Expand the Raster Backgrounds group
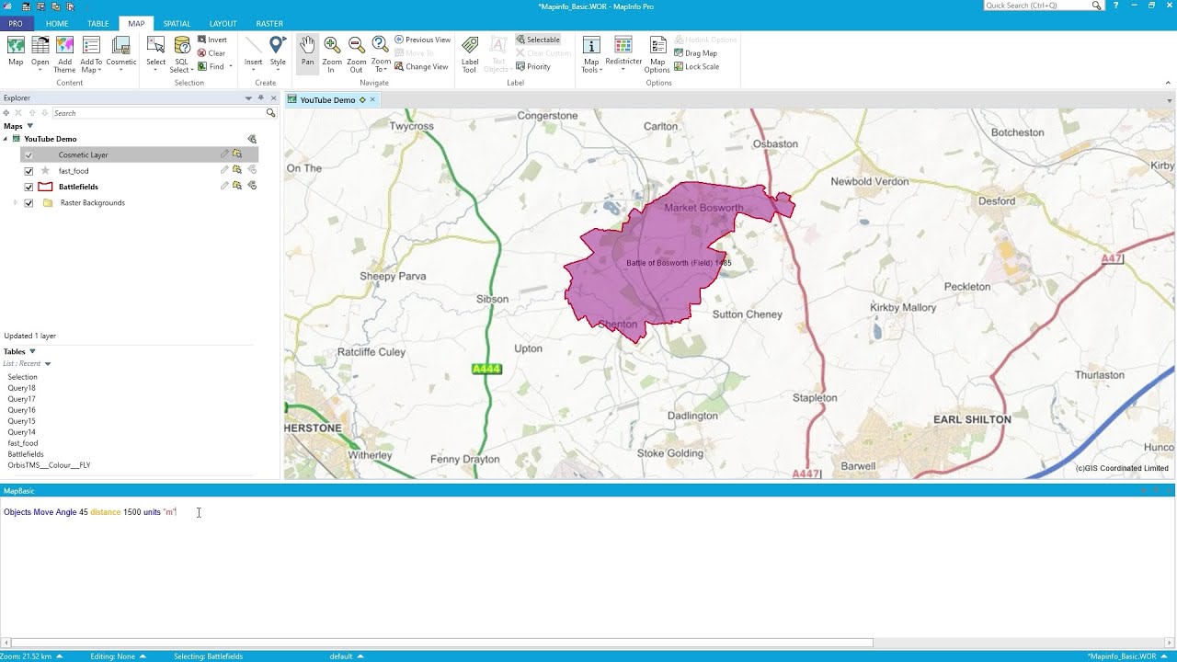The width and height of the screenshot is (1177, 662). click(x=16, y=202)
